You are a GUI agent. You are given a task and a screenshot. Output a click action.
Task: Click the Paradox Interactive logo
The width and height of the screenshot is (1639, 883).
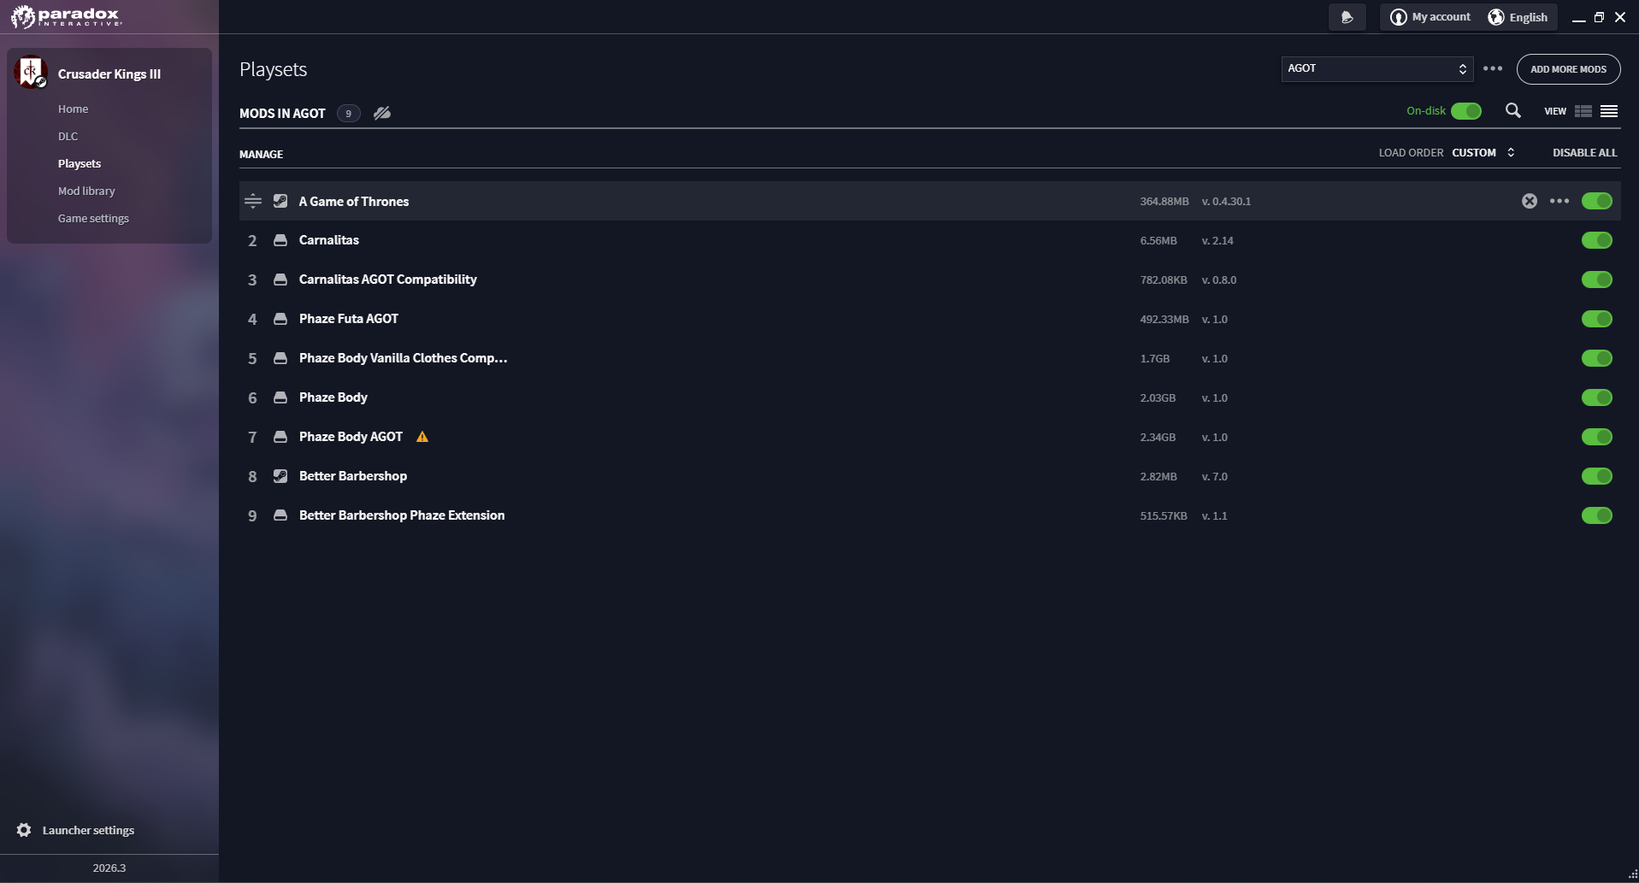tap(67, 16)
